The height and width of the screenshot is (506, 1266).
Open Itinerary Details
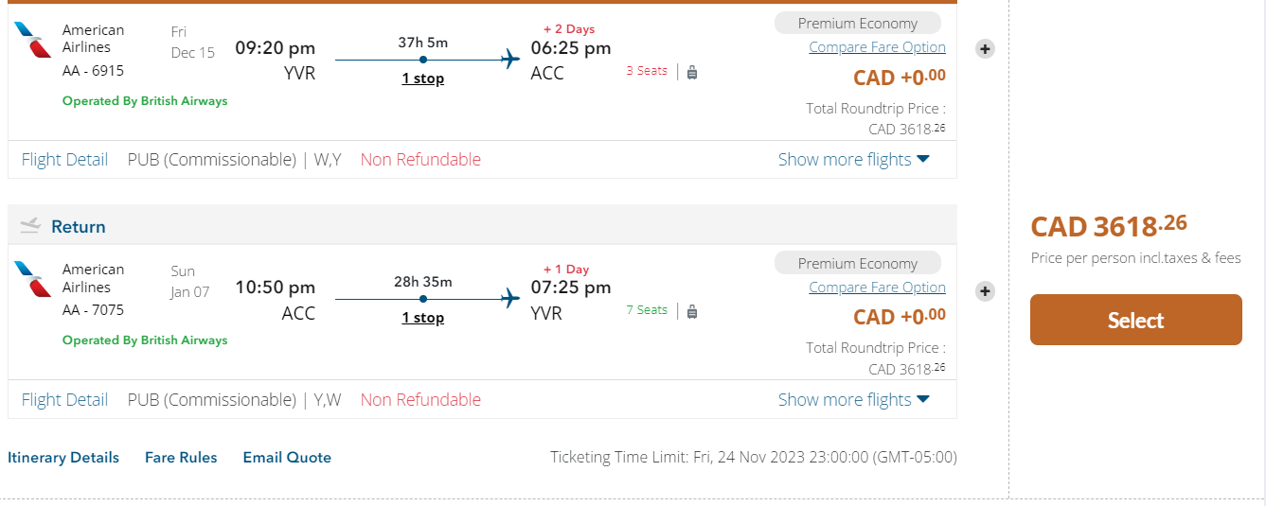pos(63,458)
